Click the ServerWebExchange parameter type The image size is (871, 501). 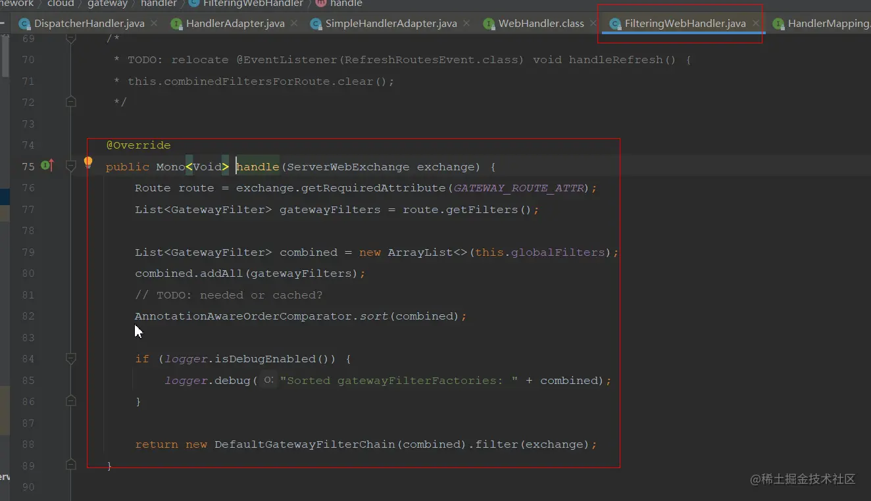[x=348, y=167]
